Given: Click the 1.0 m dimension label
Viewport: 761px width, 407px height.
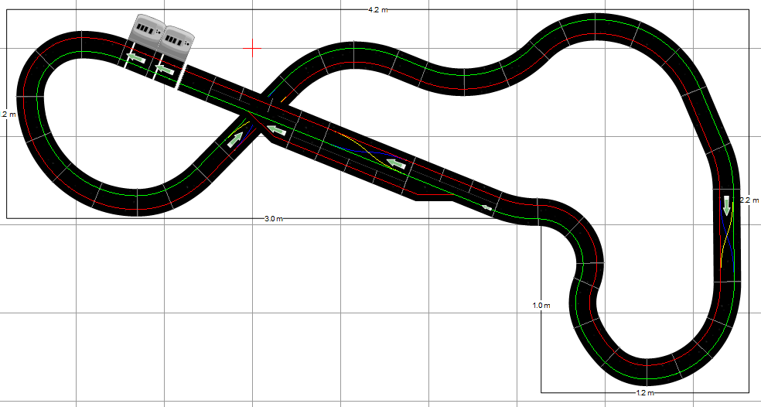Looking at the screenshot, I should point(541,306).
